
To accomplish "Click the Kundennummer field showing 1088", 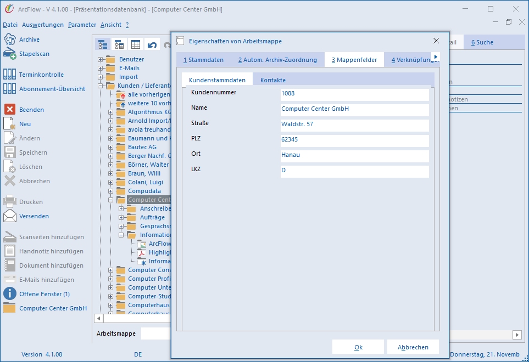I will pos(354,94).
